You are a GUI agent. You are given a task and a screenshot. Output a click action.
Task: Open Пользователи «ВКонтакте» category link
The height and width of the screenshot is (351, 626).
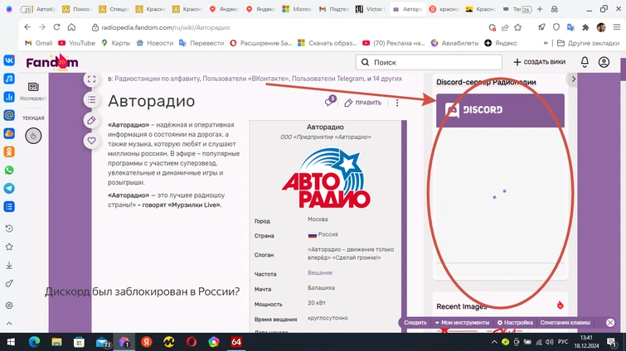point(245,79)
